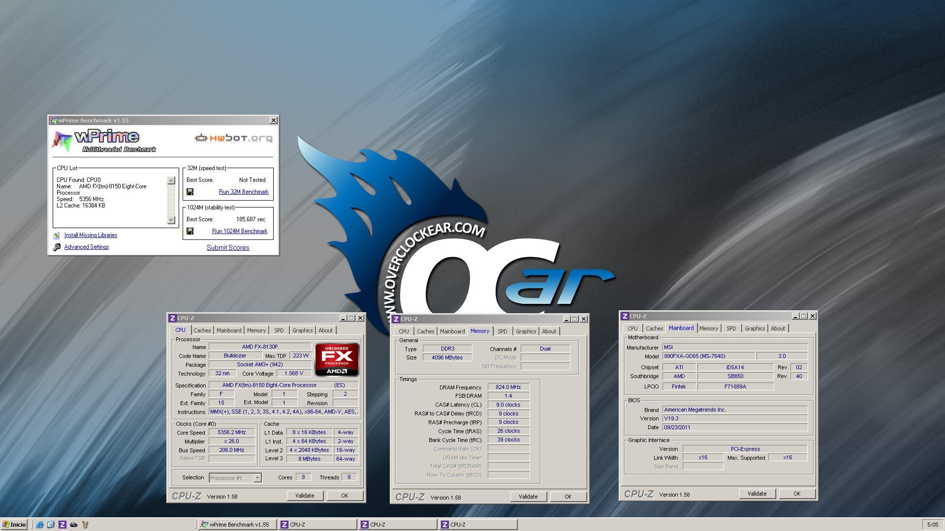Screen dimensions: 945x531
Task: Click OK in the CPU-Z Memory window
Action: tap(568, 497)
